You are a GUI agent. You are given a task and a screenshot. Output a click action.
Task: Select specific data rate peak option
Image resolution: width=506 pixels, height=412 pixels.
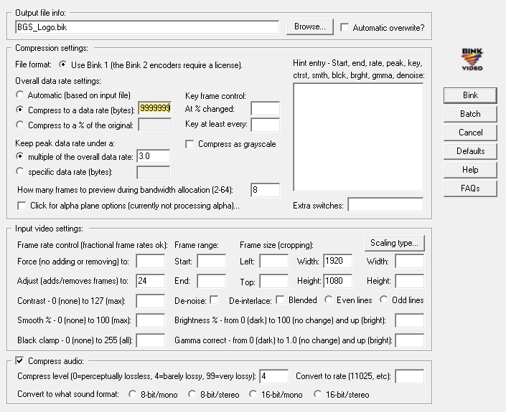[x=20, y=171]
